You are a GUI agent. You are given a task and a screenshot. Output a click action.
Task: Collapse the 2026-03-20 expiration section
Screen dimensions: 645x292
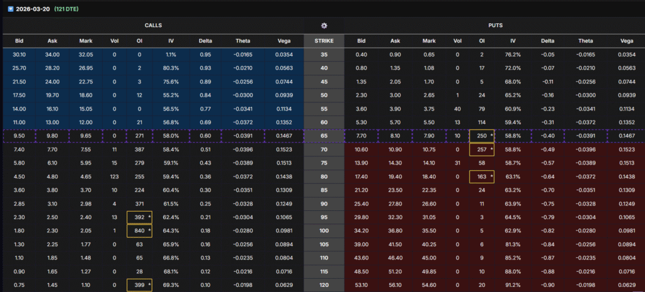pos(10,9)
